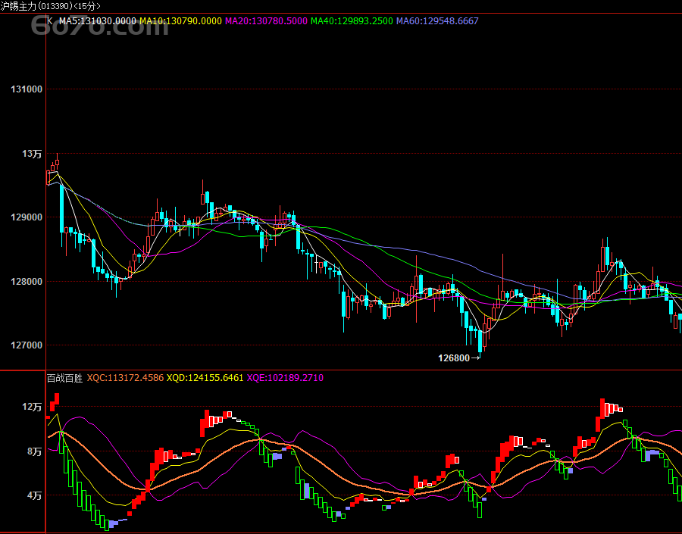
Task: Click the 131000 price axis label
Action: (x=27, y=89)
